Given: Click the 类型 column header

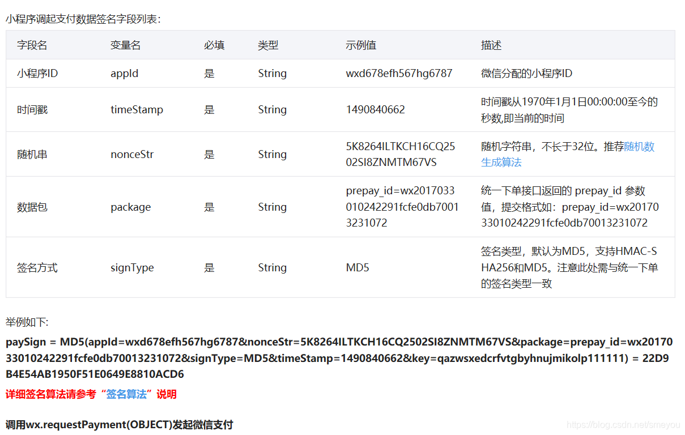Looking at the screenshot, I should point(268,45).
